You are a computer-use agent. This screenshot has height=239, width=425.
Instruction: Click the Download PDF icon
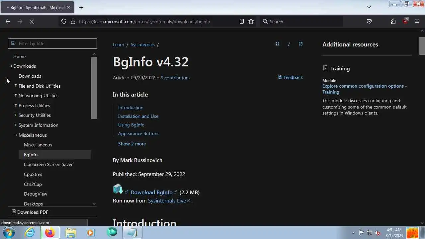14,211
